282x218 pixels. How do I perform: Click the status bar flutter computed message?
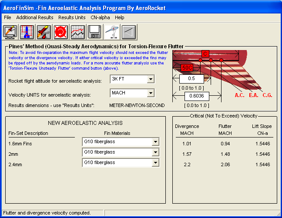pyautogui.click(x=47, y=213)
